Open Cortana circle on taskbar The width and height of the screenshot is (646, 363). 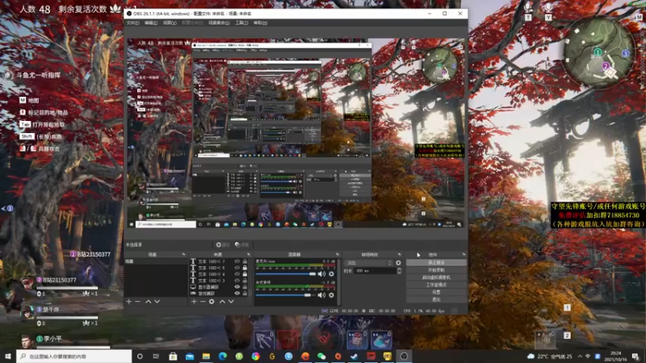(140, 356)
